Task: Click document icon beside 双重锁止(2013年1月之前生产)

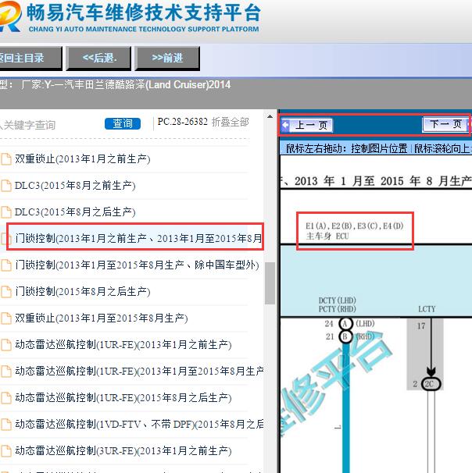Action: point(5,159)
